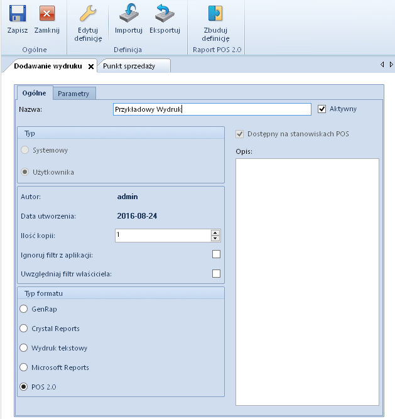
Task: Enable Ignoruj filtr z aplikacji checkbox
Action: pyautogui.click(x=216, y=254)
